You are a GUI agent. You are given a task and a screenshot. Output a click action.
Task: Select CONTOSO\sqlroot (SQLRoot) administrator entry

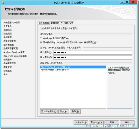click(73, 67)
